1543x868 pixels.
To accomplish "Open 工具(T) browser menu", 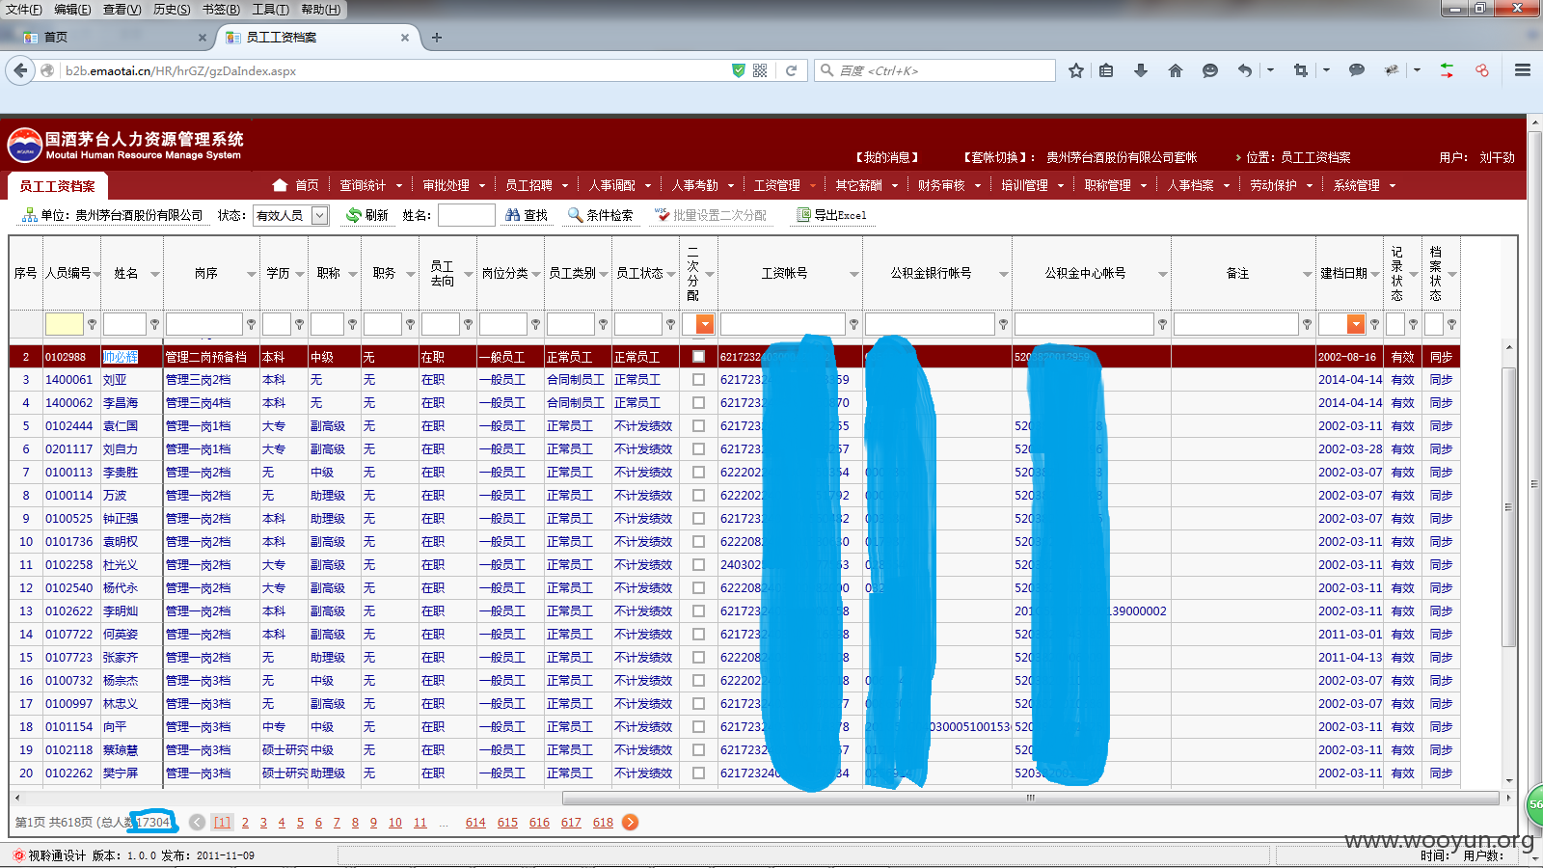I will click(270, 10).
